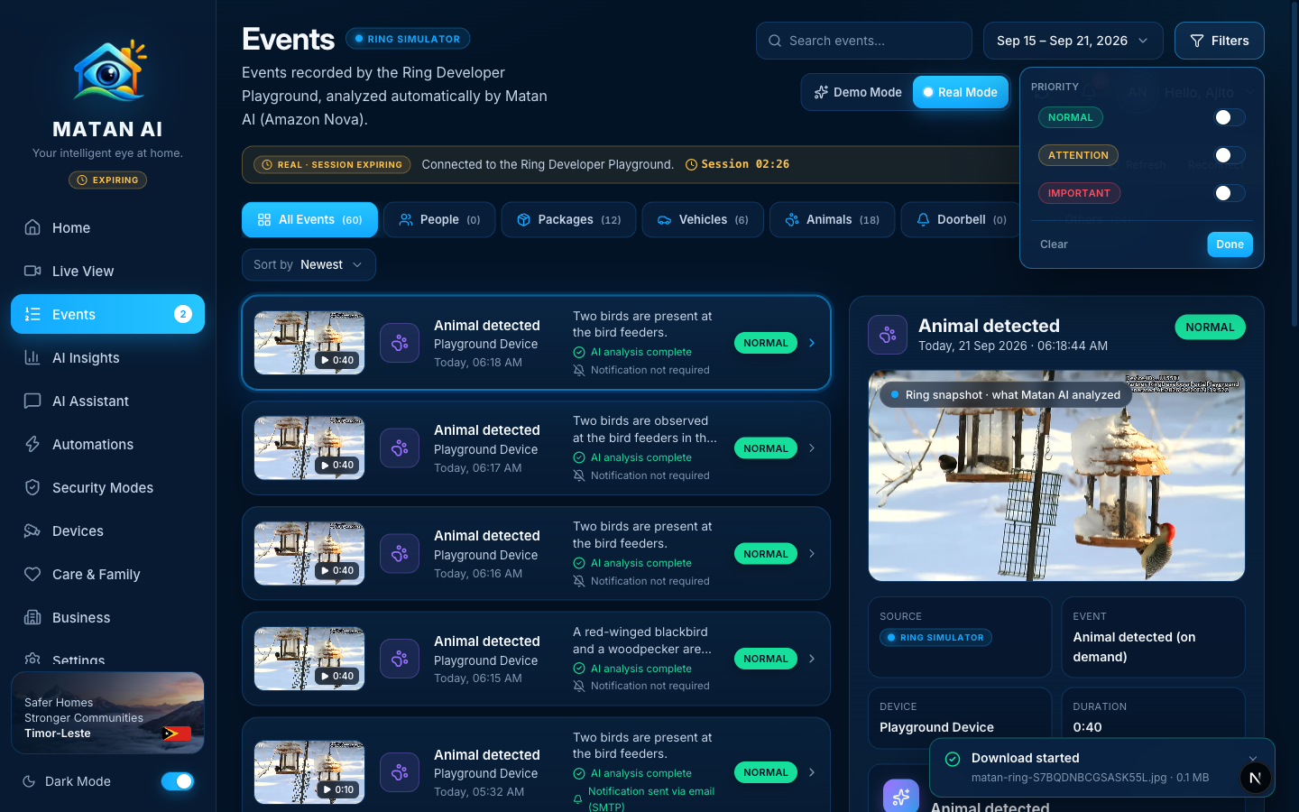Click Done in the filters popup
The height and width of the screenshot is (812, 1299).
[1230, 245]
